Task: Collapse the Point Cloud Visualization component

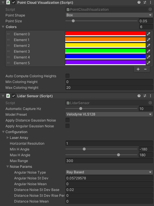Action: pos(3,3)
